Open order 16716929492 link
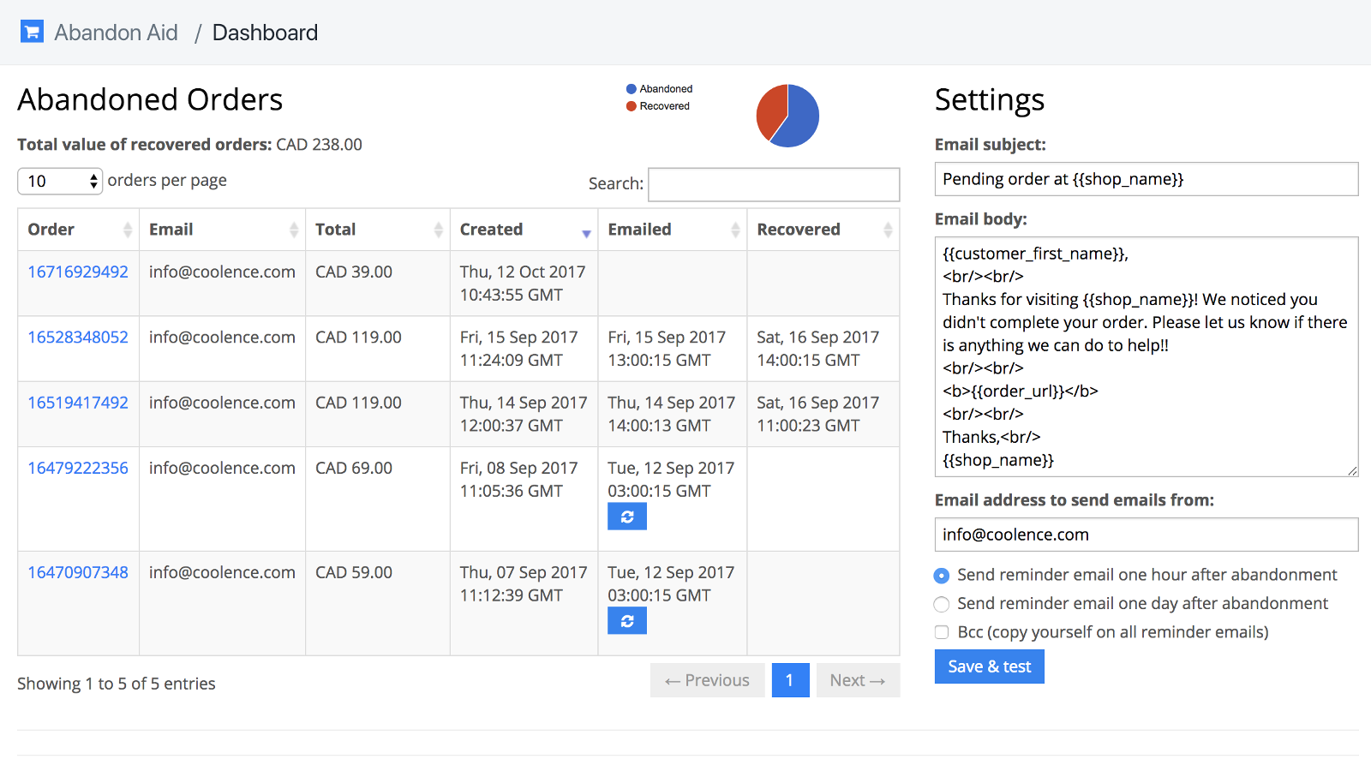The image size is (1371, 771). [x=78, y=272]
